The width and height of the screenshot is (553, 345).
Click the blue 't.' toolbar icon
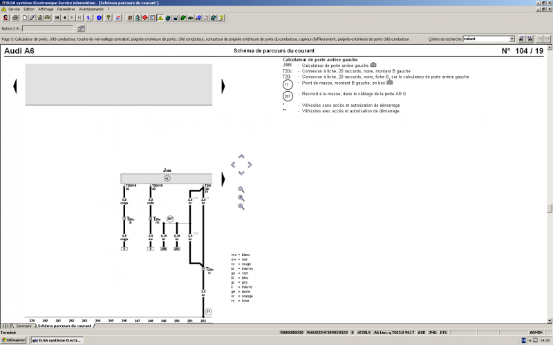coord(89,18)
